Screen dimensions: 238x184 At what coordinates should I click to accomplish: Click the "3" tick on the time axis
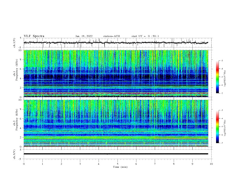click(x=80, y=164)
